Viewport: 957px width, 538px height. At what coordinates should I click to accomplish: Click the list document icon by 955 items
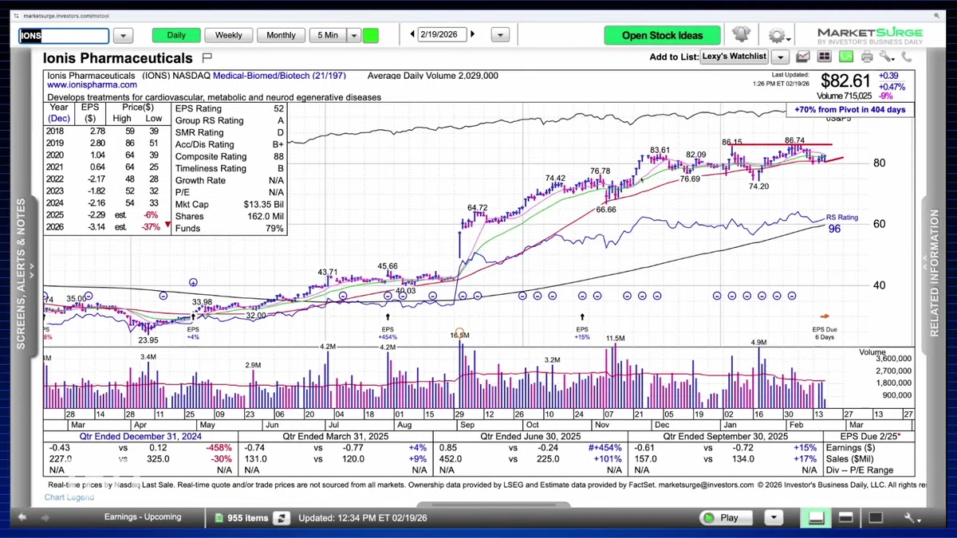(x=221, y=518)
